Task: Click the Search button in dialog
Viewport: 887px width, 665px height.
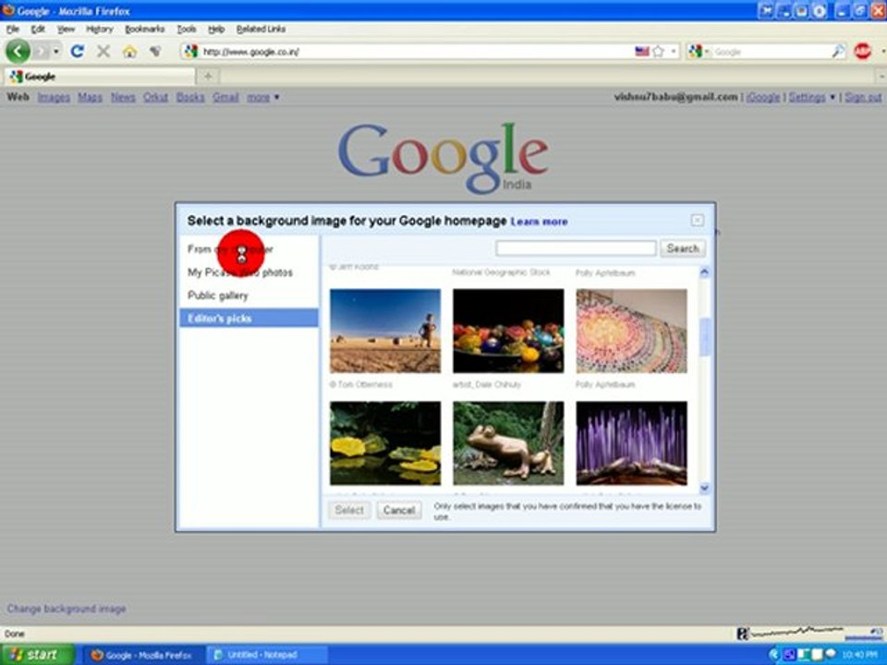Action: (683, 248)
